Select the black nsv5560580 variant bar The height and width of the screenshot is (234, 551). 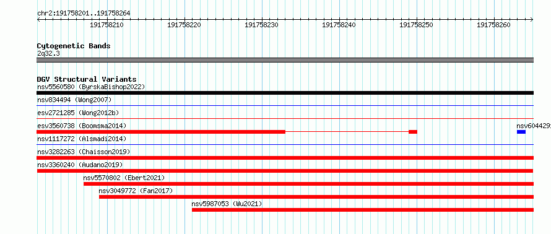tap(285, 93)
